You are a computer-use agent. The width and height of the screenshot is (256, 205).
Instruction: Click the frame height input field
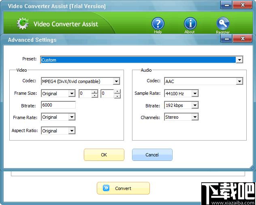coord(107,94)
